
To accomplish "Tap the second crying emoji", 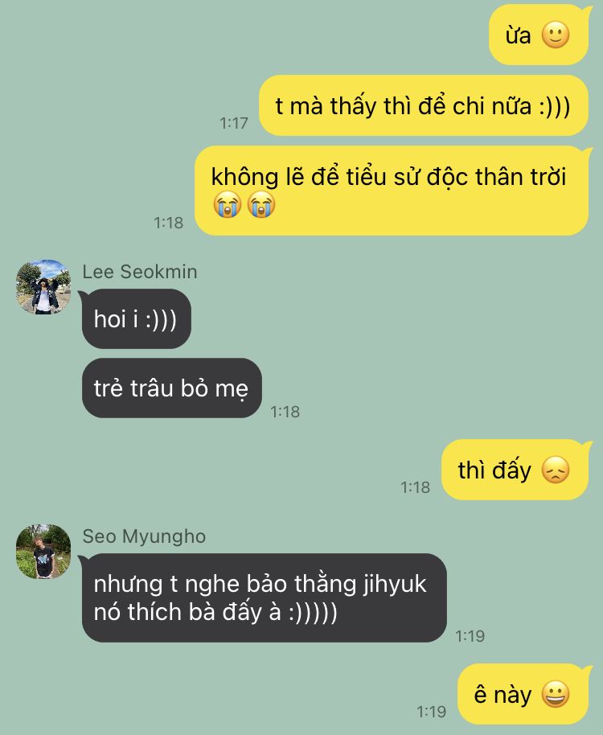I will (261, 205).
